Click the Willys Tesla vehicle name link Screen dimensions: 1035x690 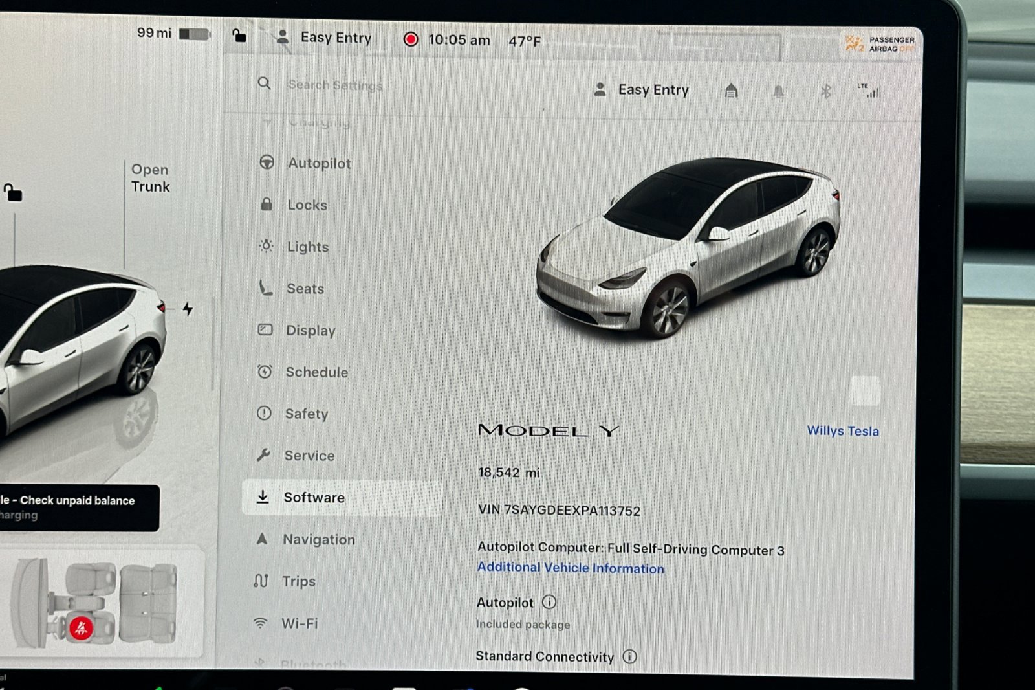pyautogui.click(x=843, y=430)
